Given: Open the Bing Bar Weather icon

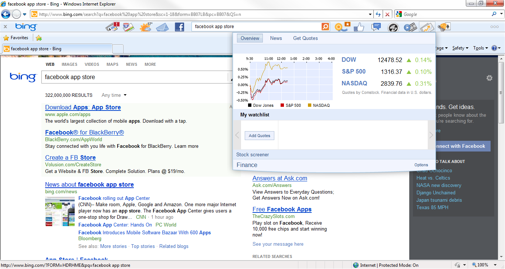Looking at the screenshot, I should point(146,27).
